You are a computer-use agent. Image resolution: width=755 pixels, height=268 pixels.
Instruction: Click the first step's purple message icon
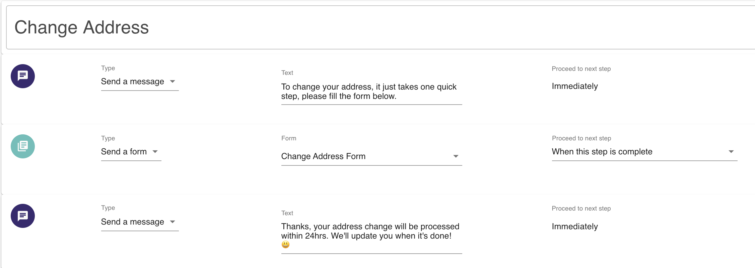23,76
